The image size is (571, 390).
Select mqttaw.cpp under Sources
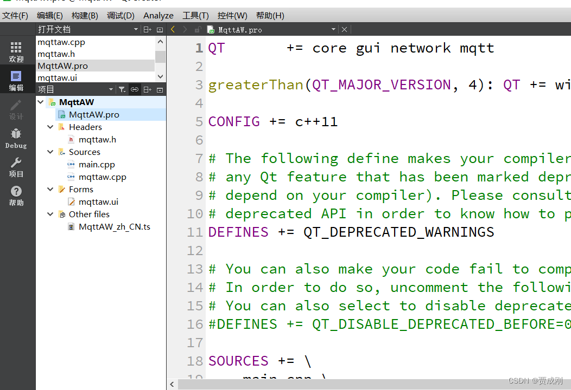point(103,177)
